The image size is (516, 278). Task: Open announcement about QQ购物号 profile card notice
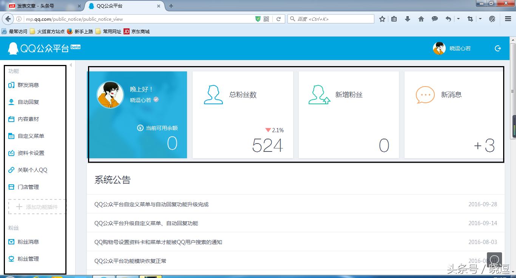(158, 242)
